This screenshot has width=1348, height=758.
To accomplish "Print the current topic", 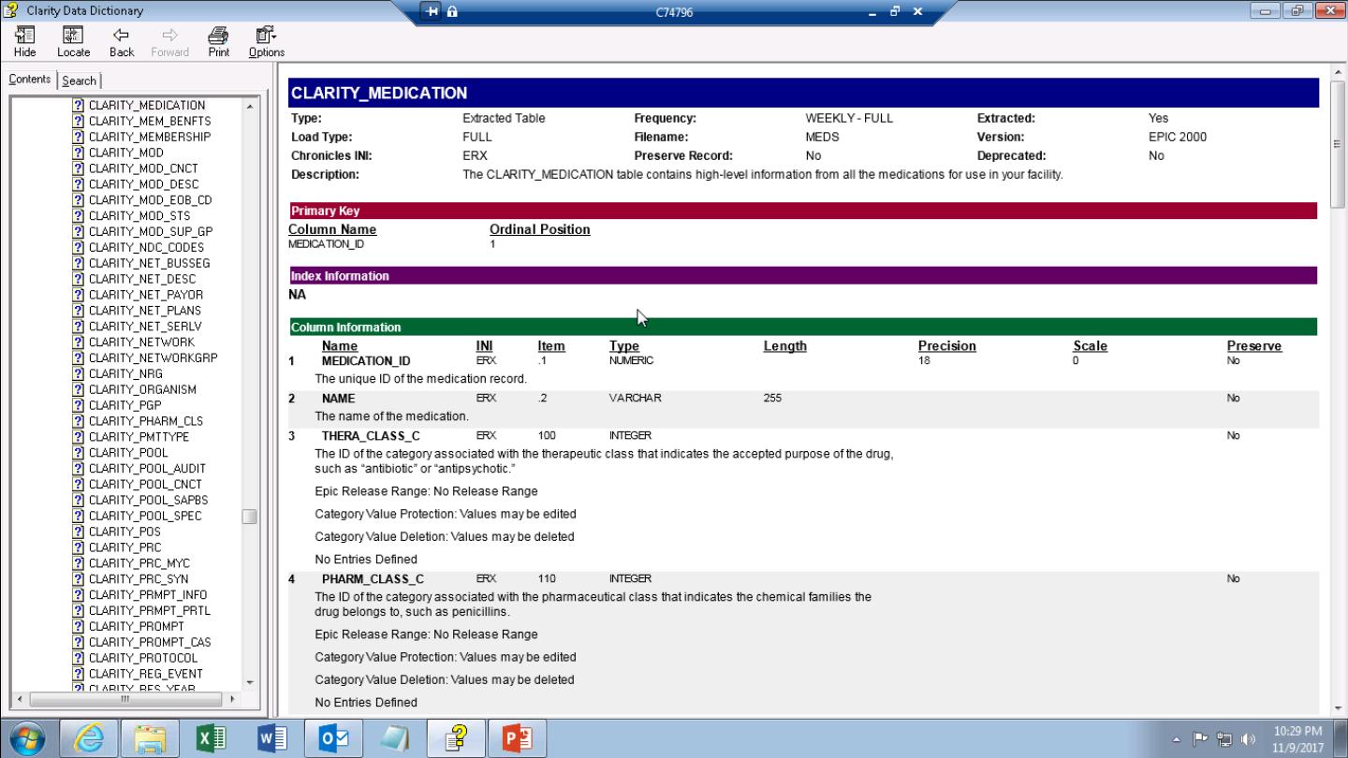I will coord(218,41).
